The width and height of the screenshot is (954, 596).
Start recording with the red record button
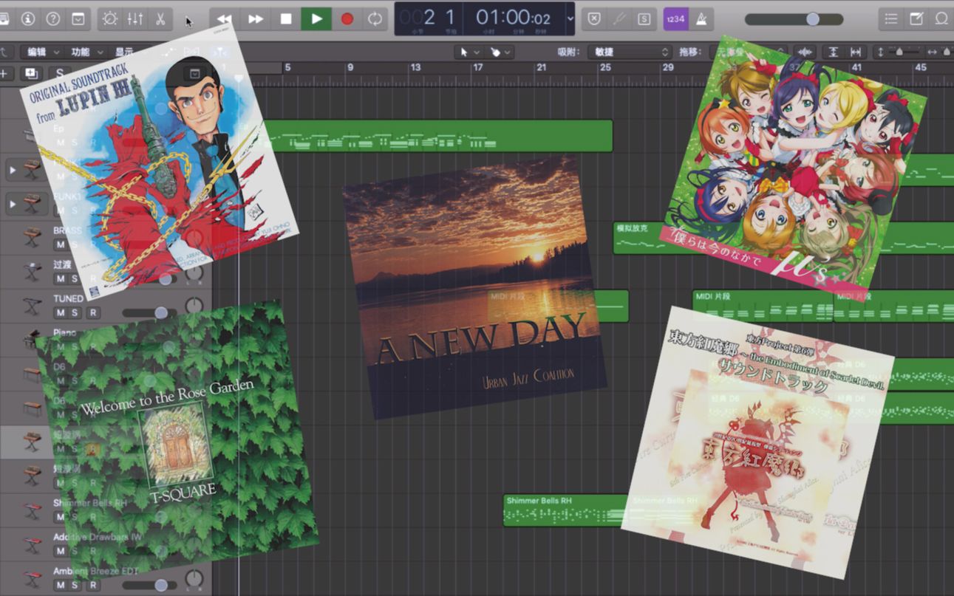click(347, 18)
